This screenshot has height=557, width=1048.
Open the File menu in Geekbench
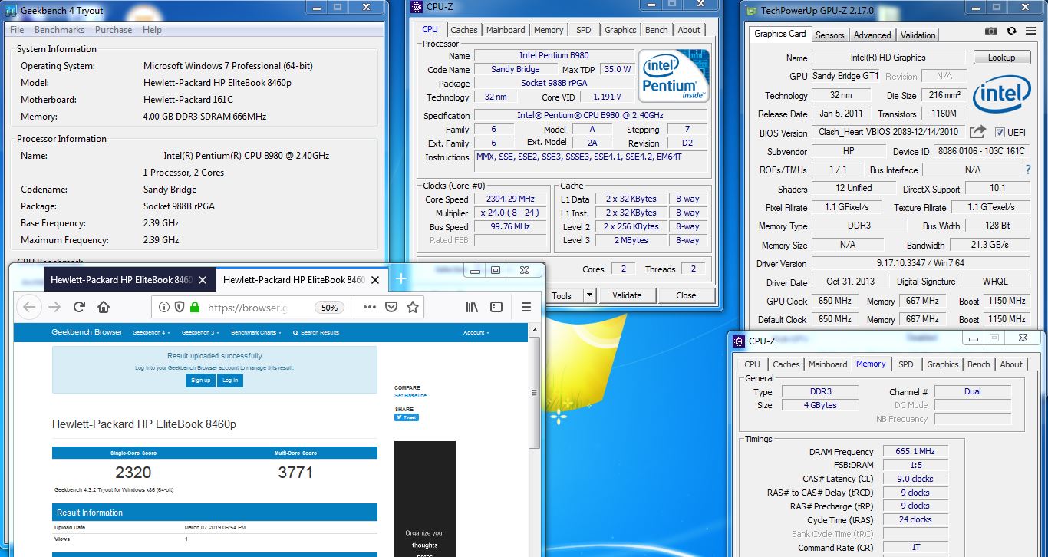click(17, 30)
